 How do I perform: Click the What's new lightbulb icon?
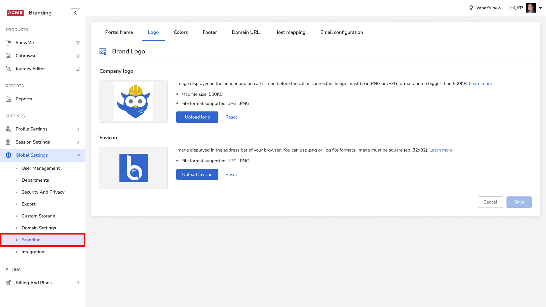coord(471,8)
